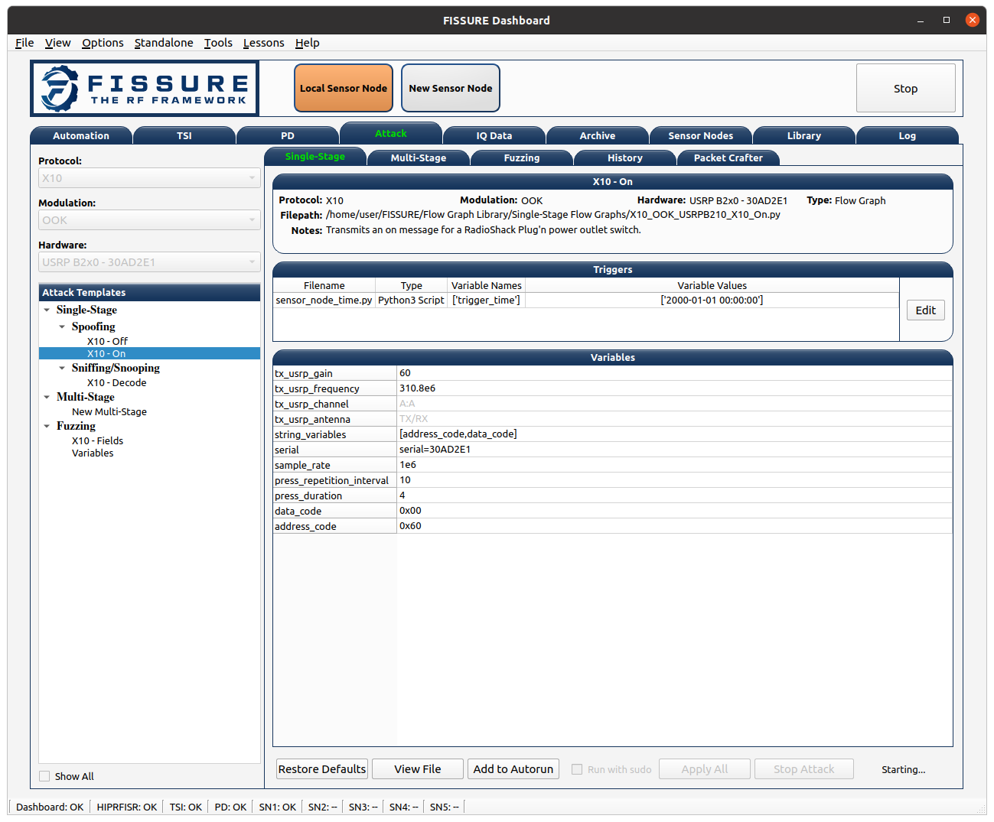Collapse the Spoofing tree node
This screenshot has height=822, width=994.
[x=63, y=327]
